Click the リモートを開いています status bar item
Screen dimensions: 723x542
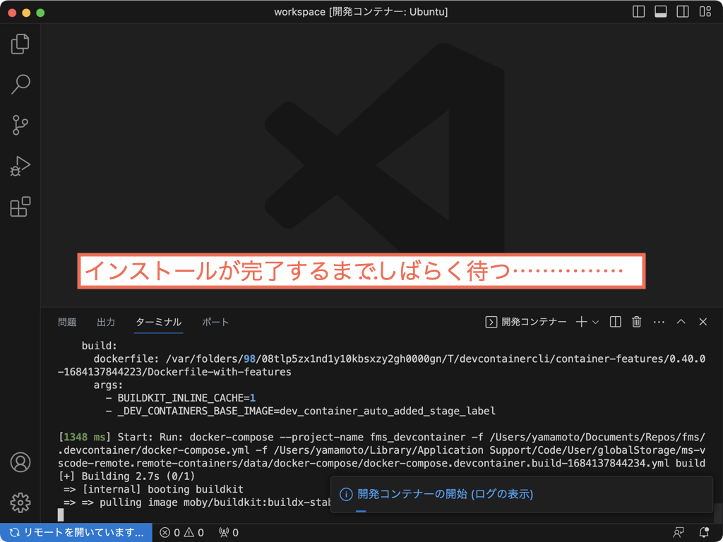(76, 533)
